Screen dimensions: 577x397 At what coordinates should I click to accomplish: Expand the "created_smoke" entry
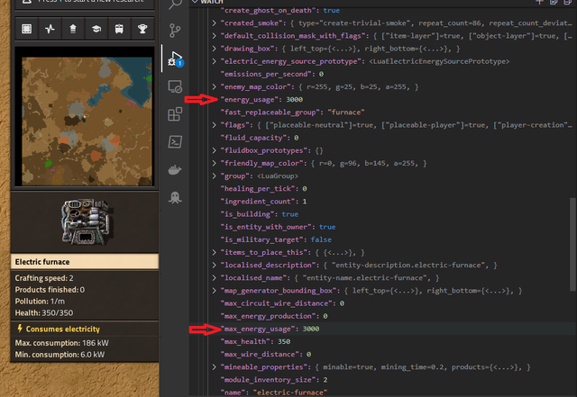click(x=215, y=23)
